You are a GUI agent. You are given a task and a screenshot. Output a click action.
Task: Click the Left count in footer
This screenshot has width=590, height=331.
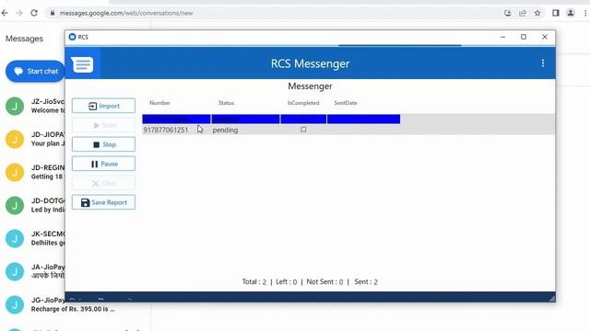tap(287, 282)
